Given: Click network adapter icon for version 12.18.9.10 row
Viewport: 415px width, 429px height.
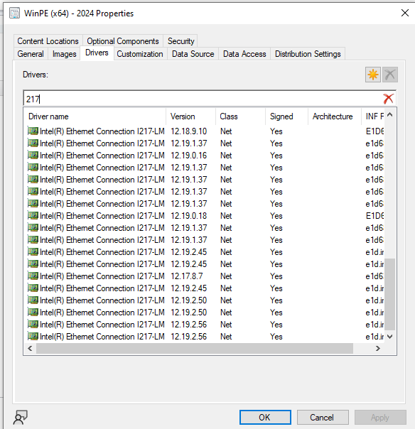Looking at the screenshot, I should [x=33, y=131].
